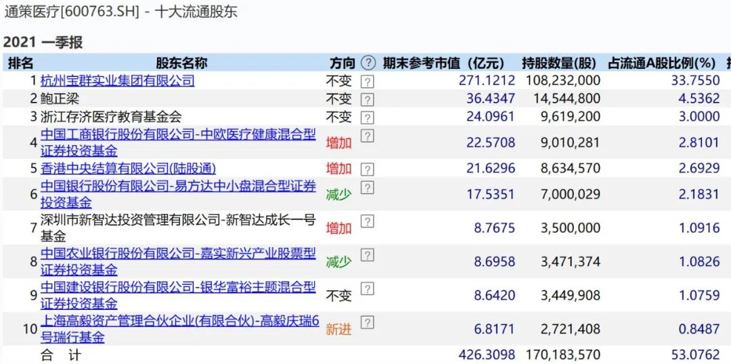This screenshot has height=364, width=731.
Task: Click ratio value 33.7550
Action: [696, 81]
